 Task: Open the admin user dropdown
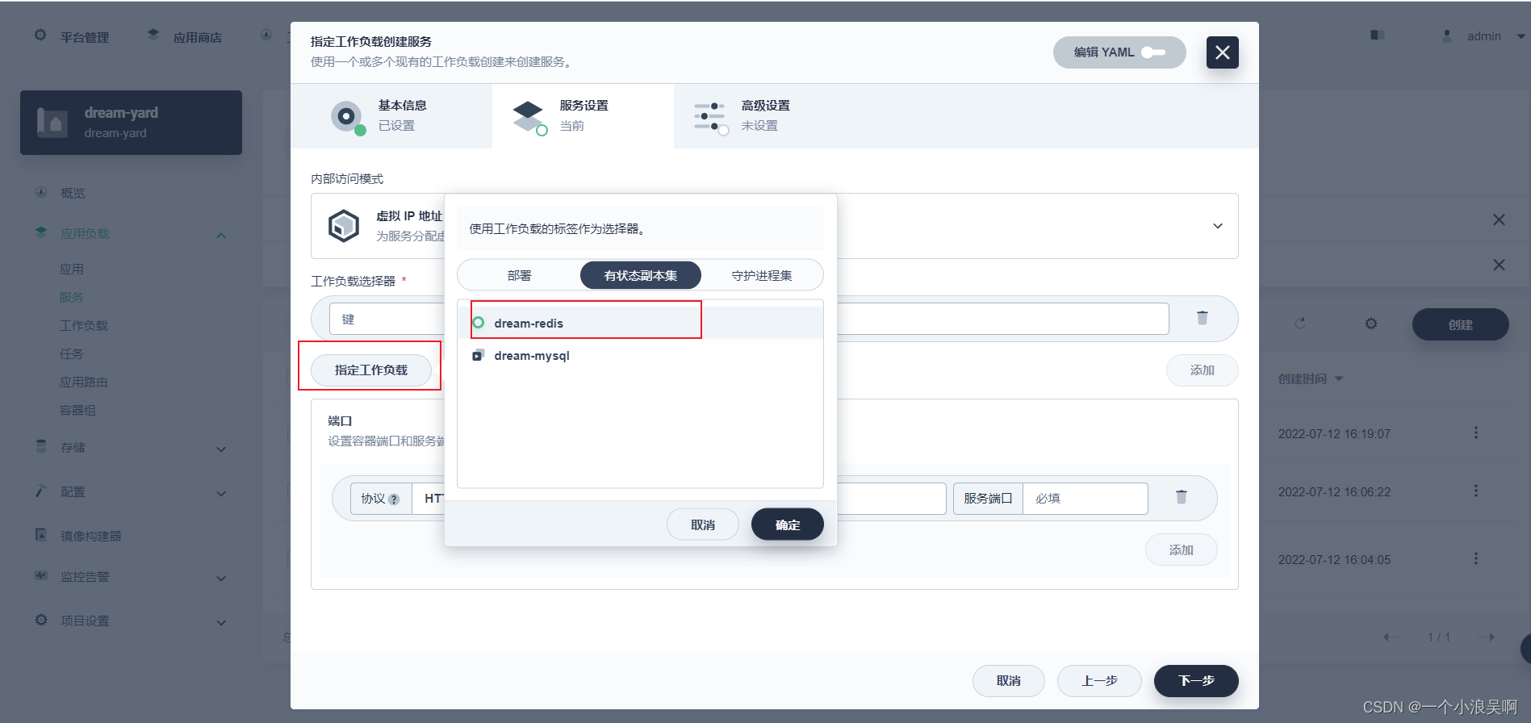tap(1521, 36)
